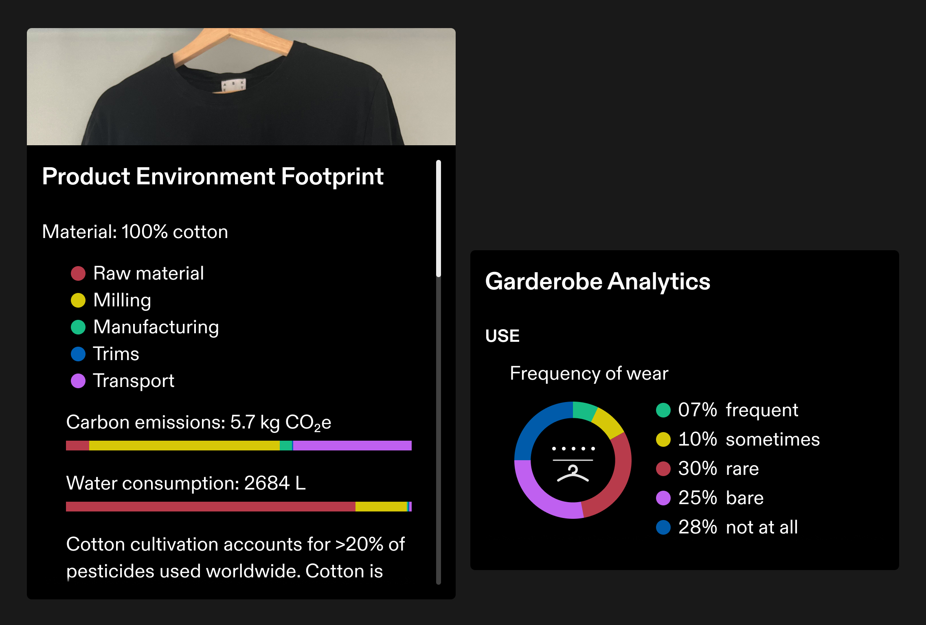Click the green dot beside '07% frequent'

coord(663,410)
